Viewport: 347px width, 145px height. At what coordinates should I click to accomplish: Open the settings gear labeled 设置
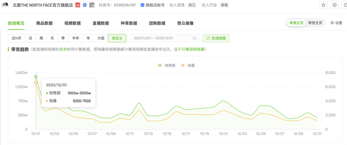tap(336, 23)
